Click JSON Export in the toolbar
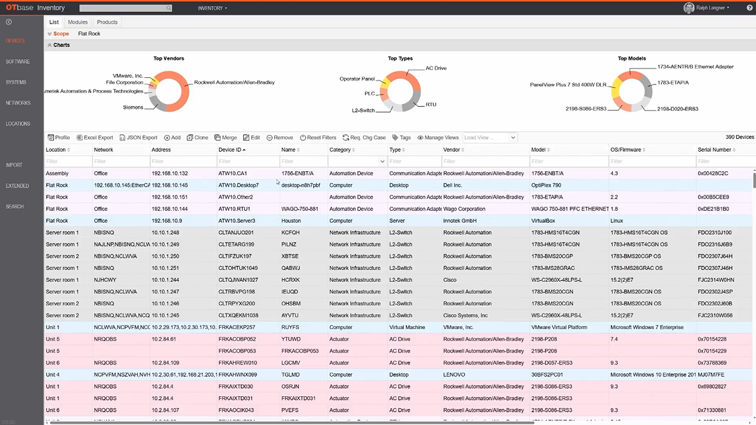756x425 pixels. [138, 138]
